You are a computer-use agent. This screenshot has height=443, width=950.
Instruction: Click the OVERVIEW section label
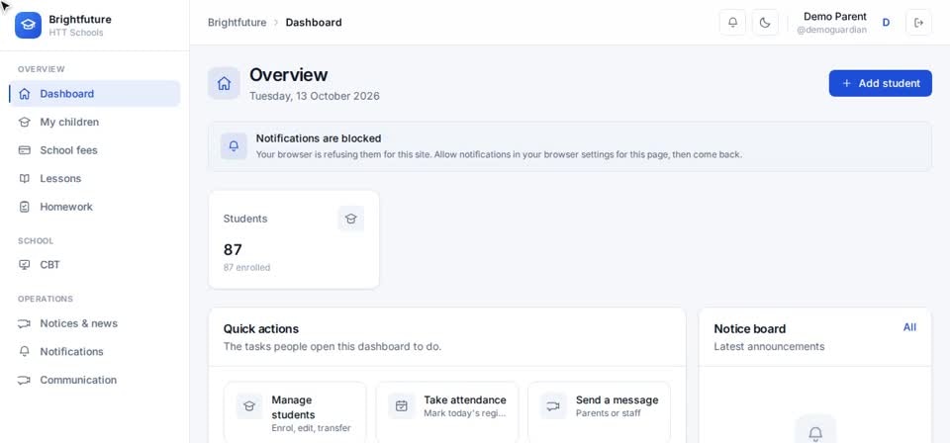(x=42, y=69)
